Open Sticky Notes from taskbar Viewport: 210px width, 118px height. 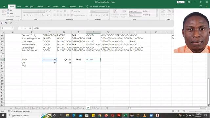click(93, 115)
